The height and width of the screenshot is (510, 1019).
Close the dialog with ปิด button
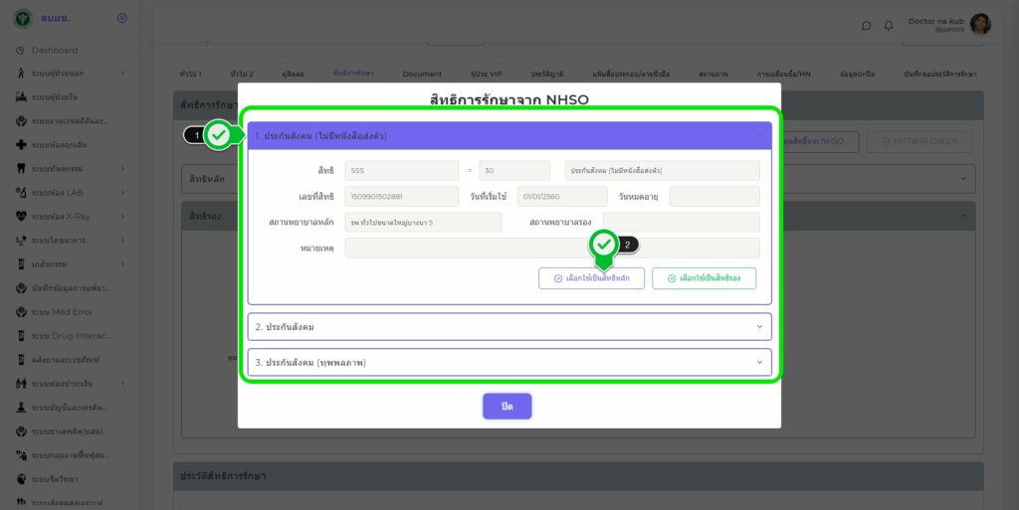coord(508,407)
